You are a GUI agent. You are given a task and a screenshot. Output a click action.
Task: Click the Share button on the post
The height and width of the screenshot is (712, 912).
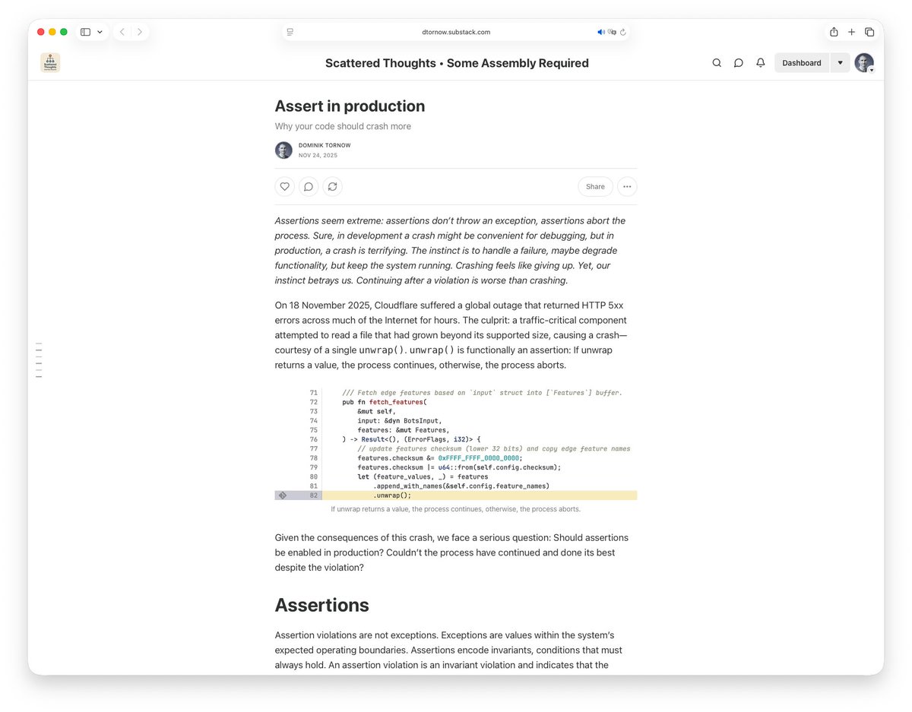595,186
